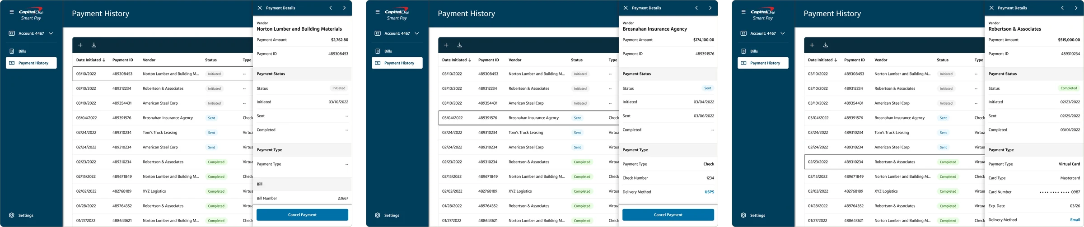The height and width of the screenshot is (227, 1084).
Task: Select highlighted 489308453 Norton Lumber row in Norton screen
Action: (163, 74)
